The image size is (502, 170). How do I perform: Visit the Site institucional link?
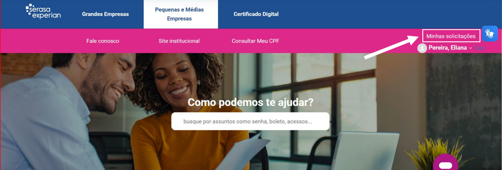click(x=179, y=41)
